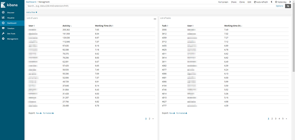The width and height of the screenshot is (295, 140).
Task: Sort tasks table by Working time column
Action: [x=233, y=26]
